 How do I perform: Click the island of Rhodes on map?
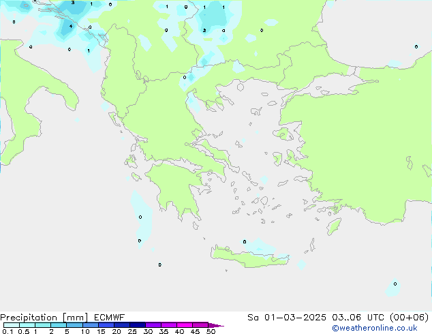coord(334,226)
